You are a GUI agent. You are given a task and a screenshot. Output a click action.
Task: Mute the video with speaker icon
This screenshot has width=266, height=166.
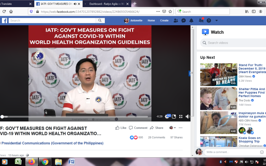coord(188,116)
